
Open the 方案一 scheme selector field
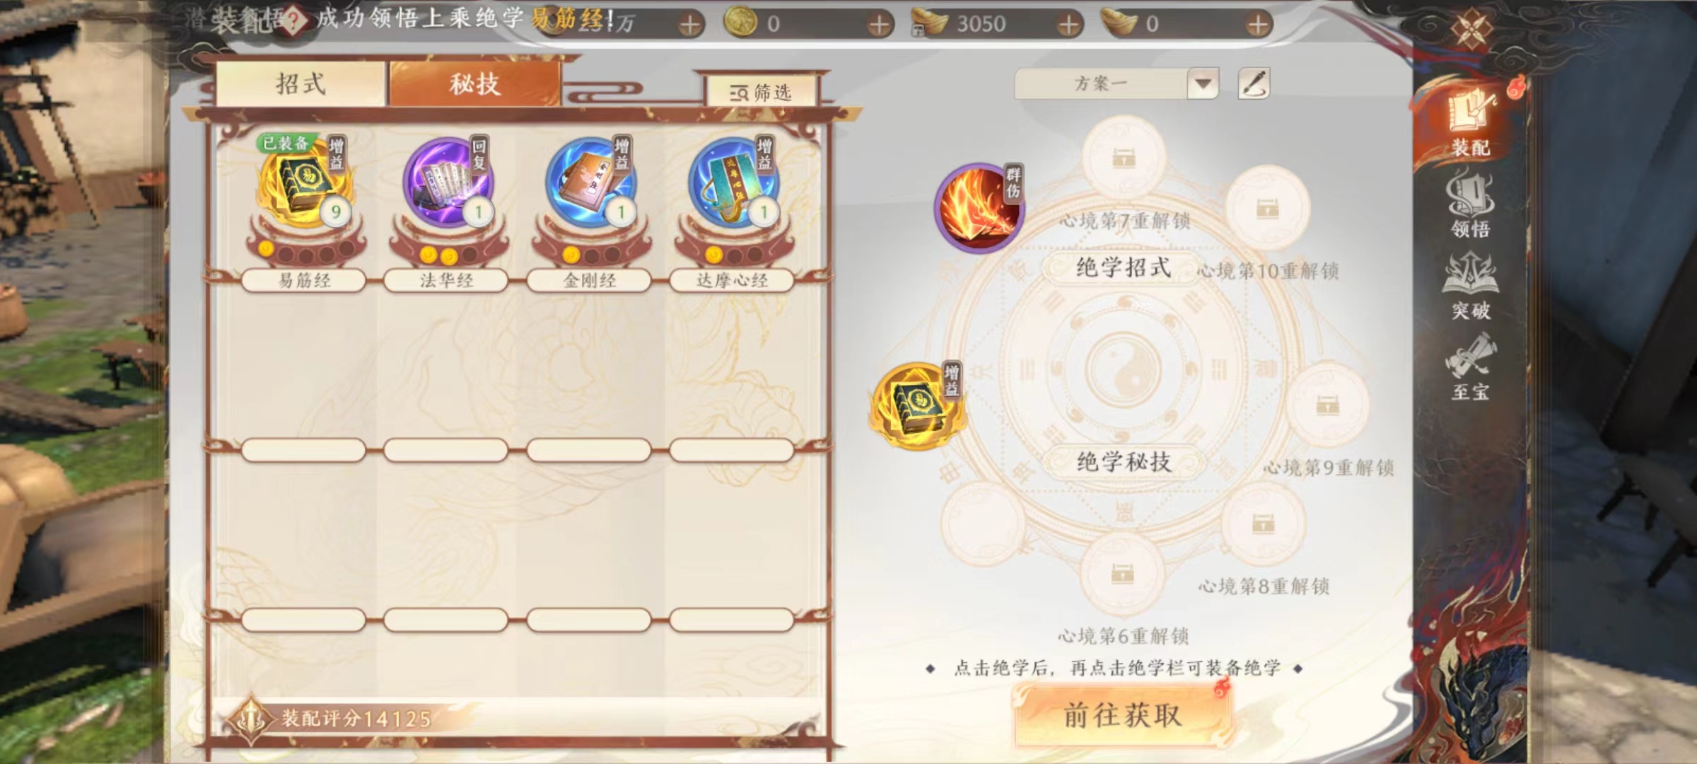click(1116, 84)
